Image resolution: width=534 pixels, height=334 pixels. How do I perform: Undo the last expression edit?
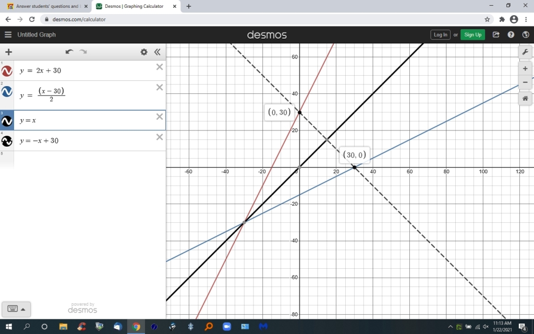(x=69, y=52)
